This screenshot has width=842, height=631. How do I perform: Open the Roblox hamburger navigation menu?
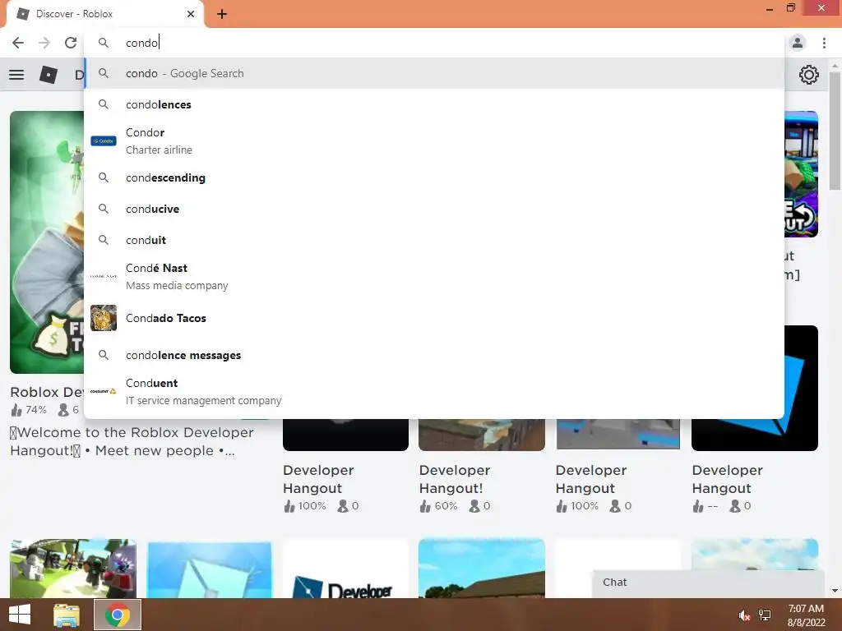(x=16, y=75)
